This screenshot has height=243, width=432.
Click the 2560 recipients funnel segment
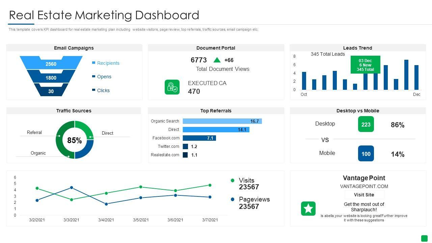(51, 63)
